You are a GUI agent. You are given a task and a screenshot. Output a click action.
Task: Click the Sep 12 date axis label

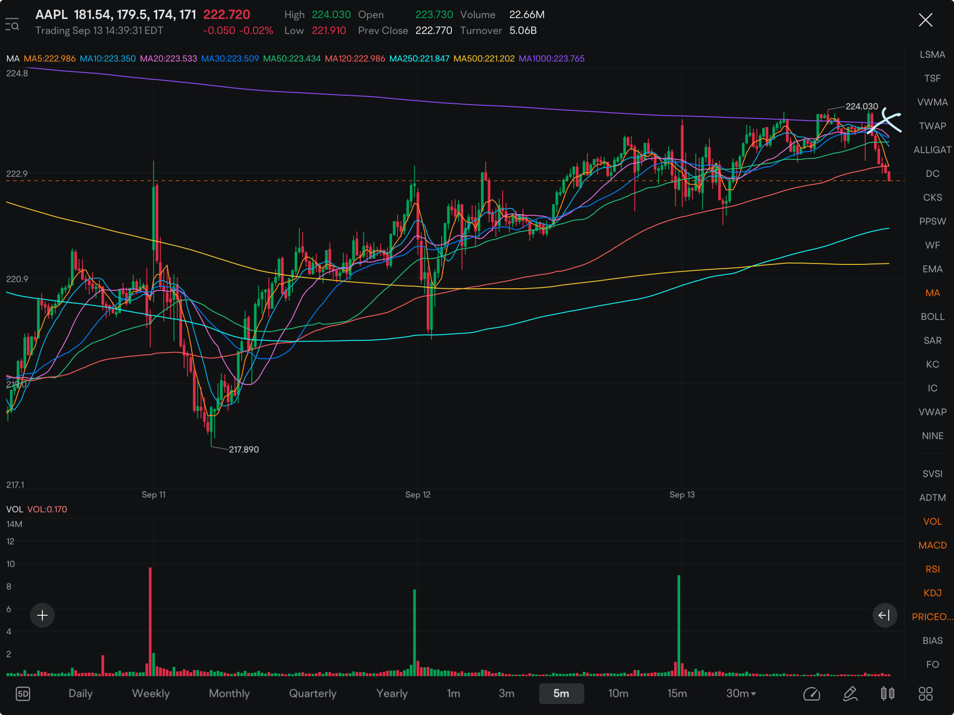tap(418, 494)
